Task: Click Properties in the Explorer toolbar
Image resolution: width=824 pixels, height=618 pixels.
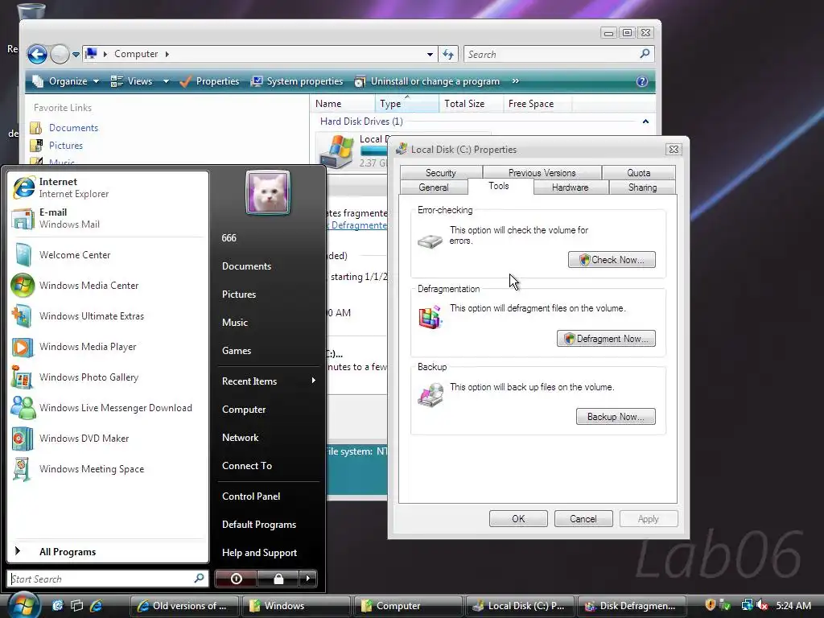Action: (x=209, y=81)
